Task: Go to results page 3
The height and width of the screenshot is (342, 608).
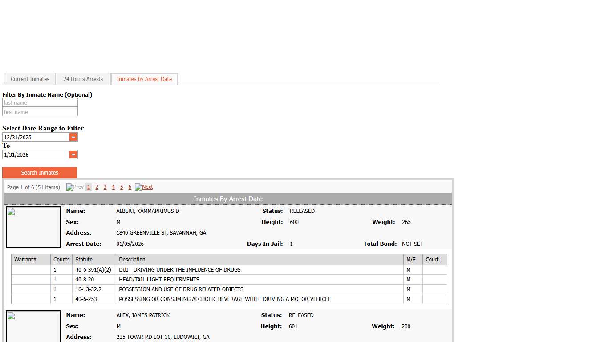Action: click(105, 187)
